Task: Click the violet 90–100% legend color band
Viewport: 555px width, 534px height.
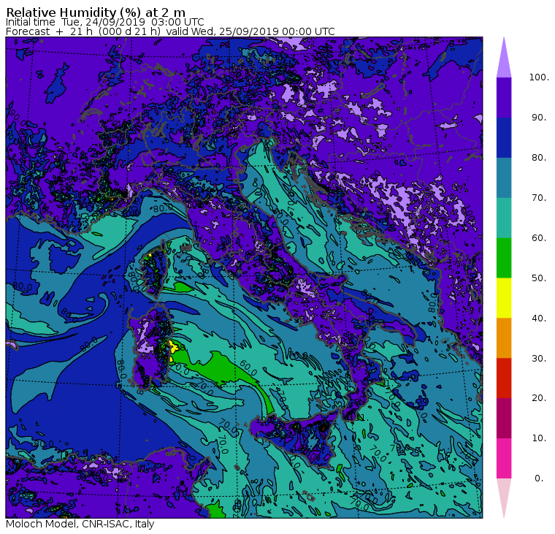Action: 504,97
